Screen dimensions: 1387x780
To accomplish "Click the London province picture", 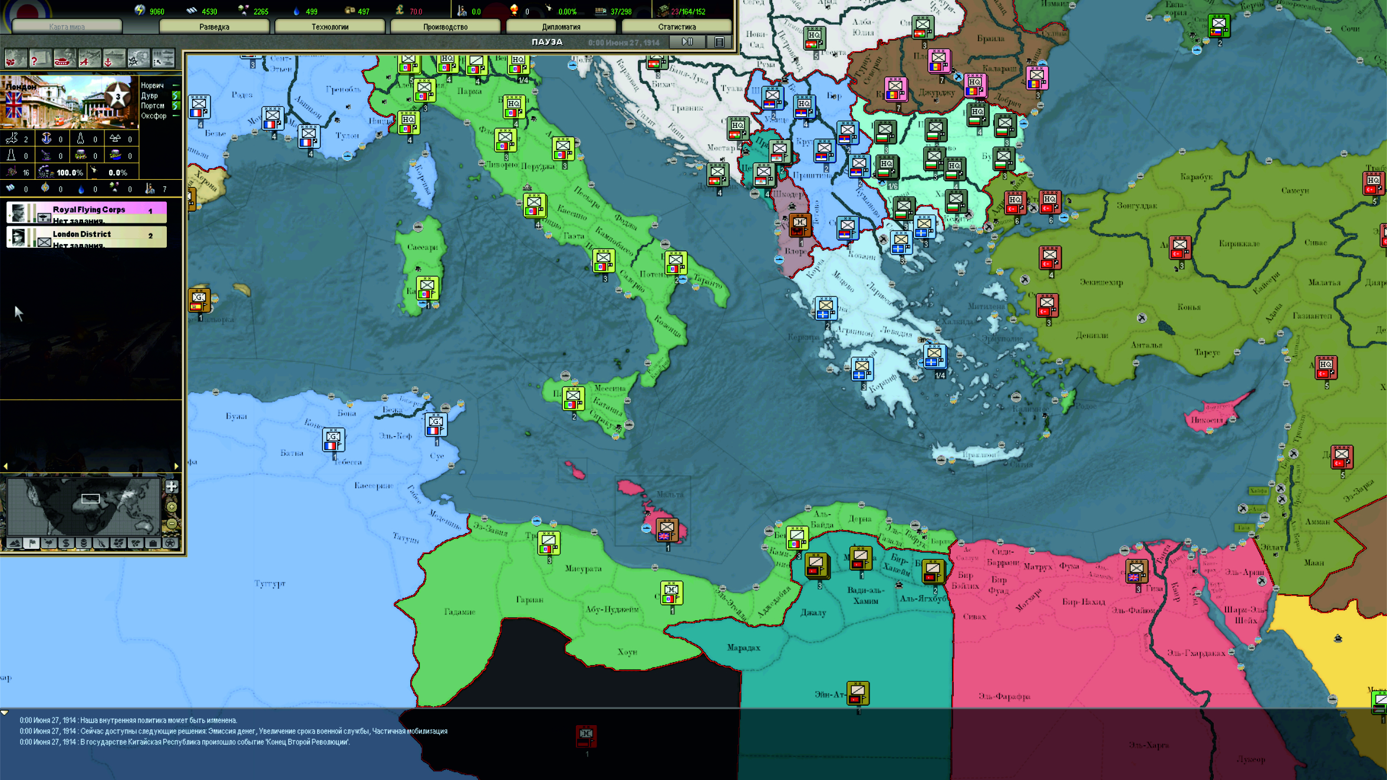I will pos(69,101).
